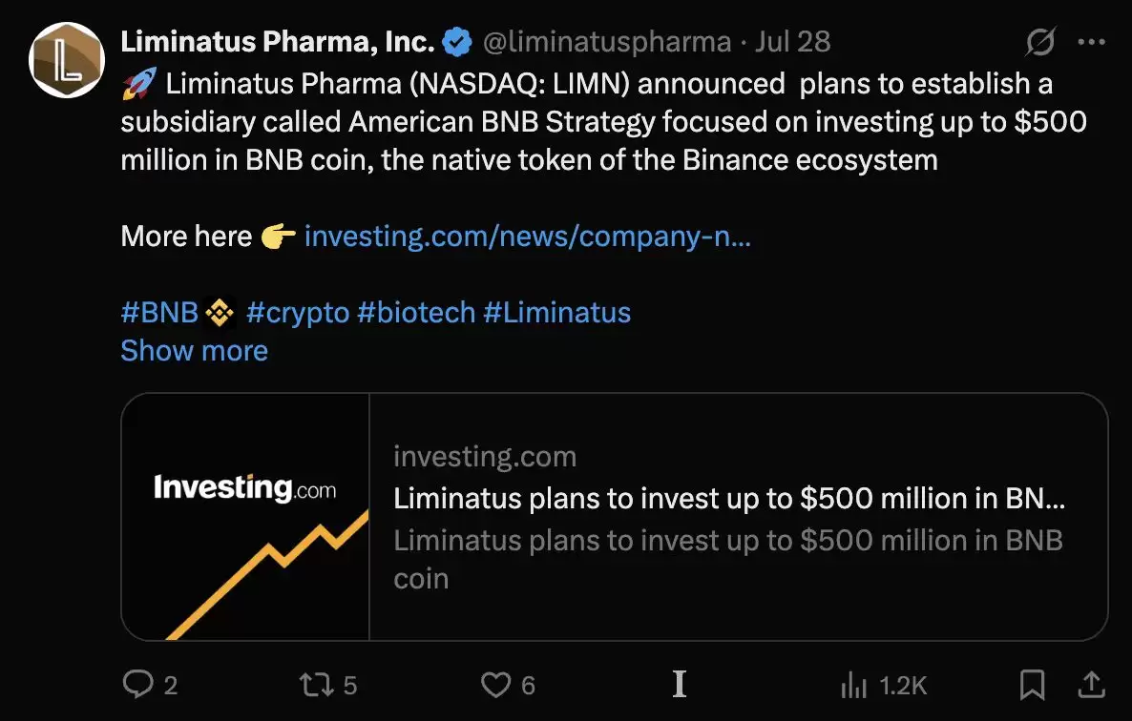The image size is (1132, 721).
Task: Click the reply comment icon
Action: (x=139, y=684)
